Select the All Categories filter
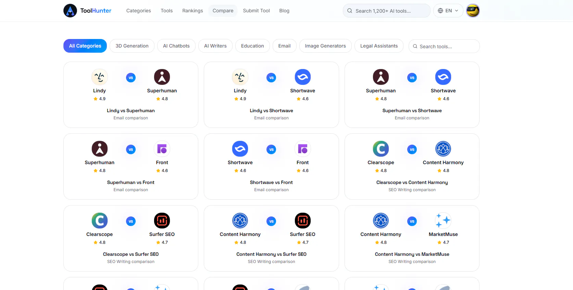 pyautogui.click(x=85, y=46)
